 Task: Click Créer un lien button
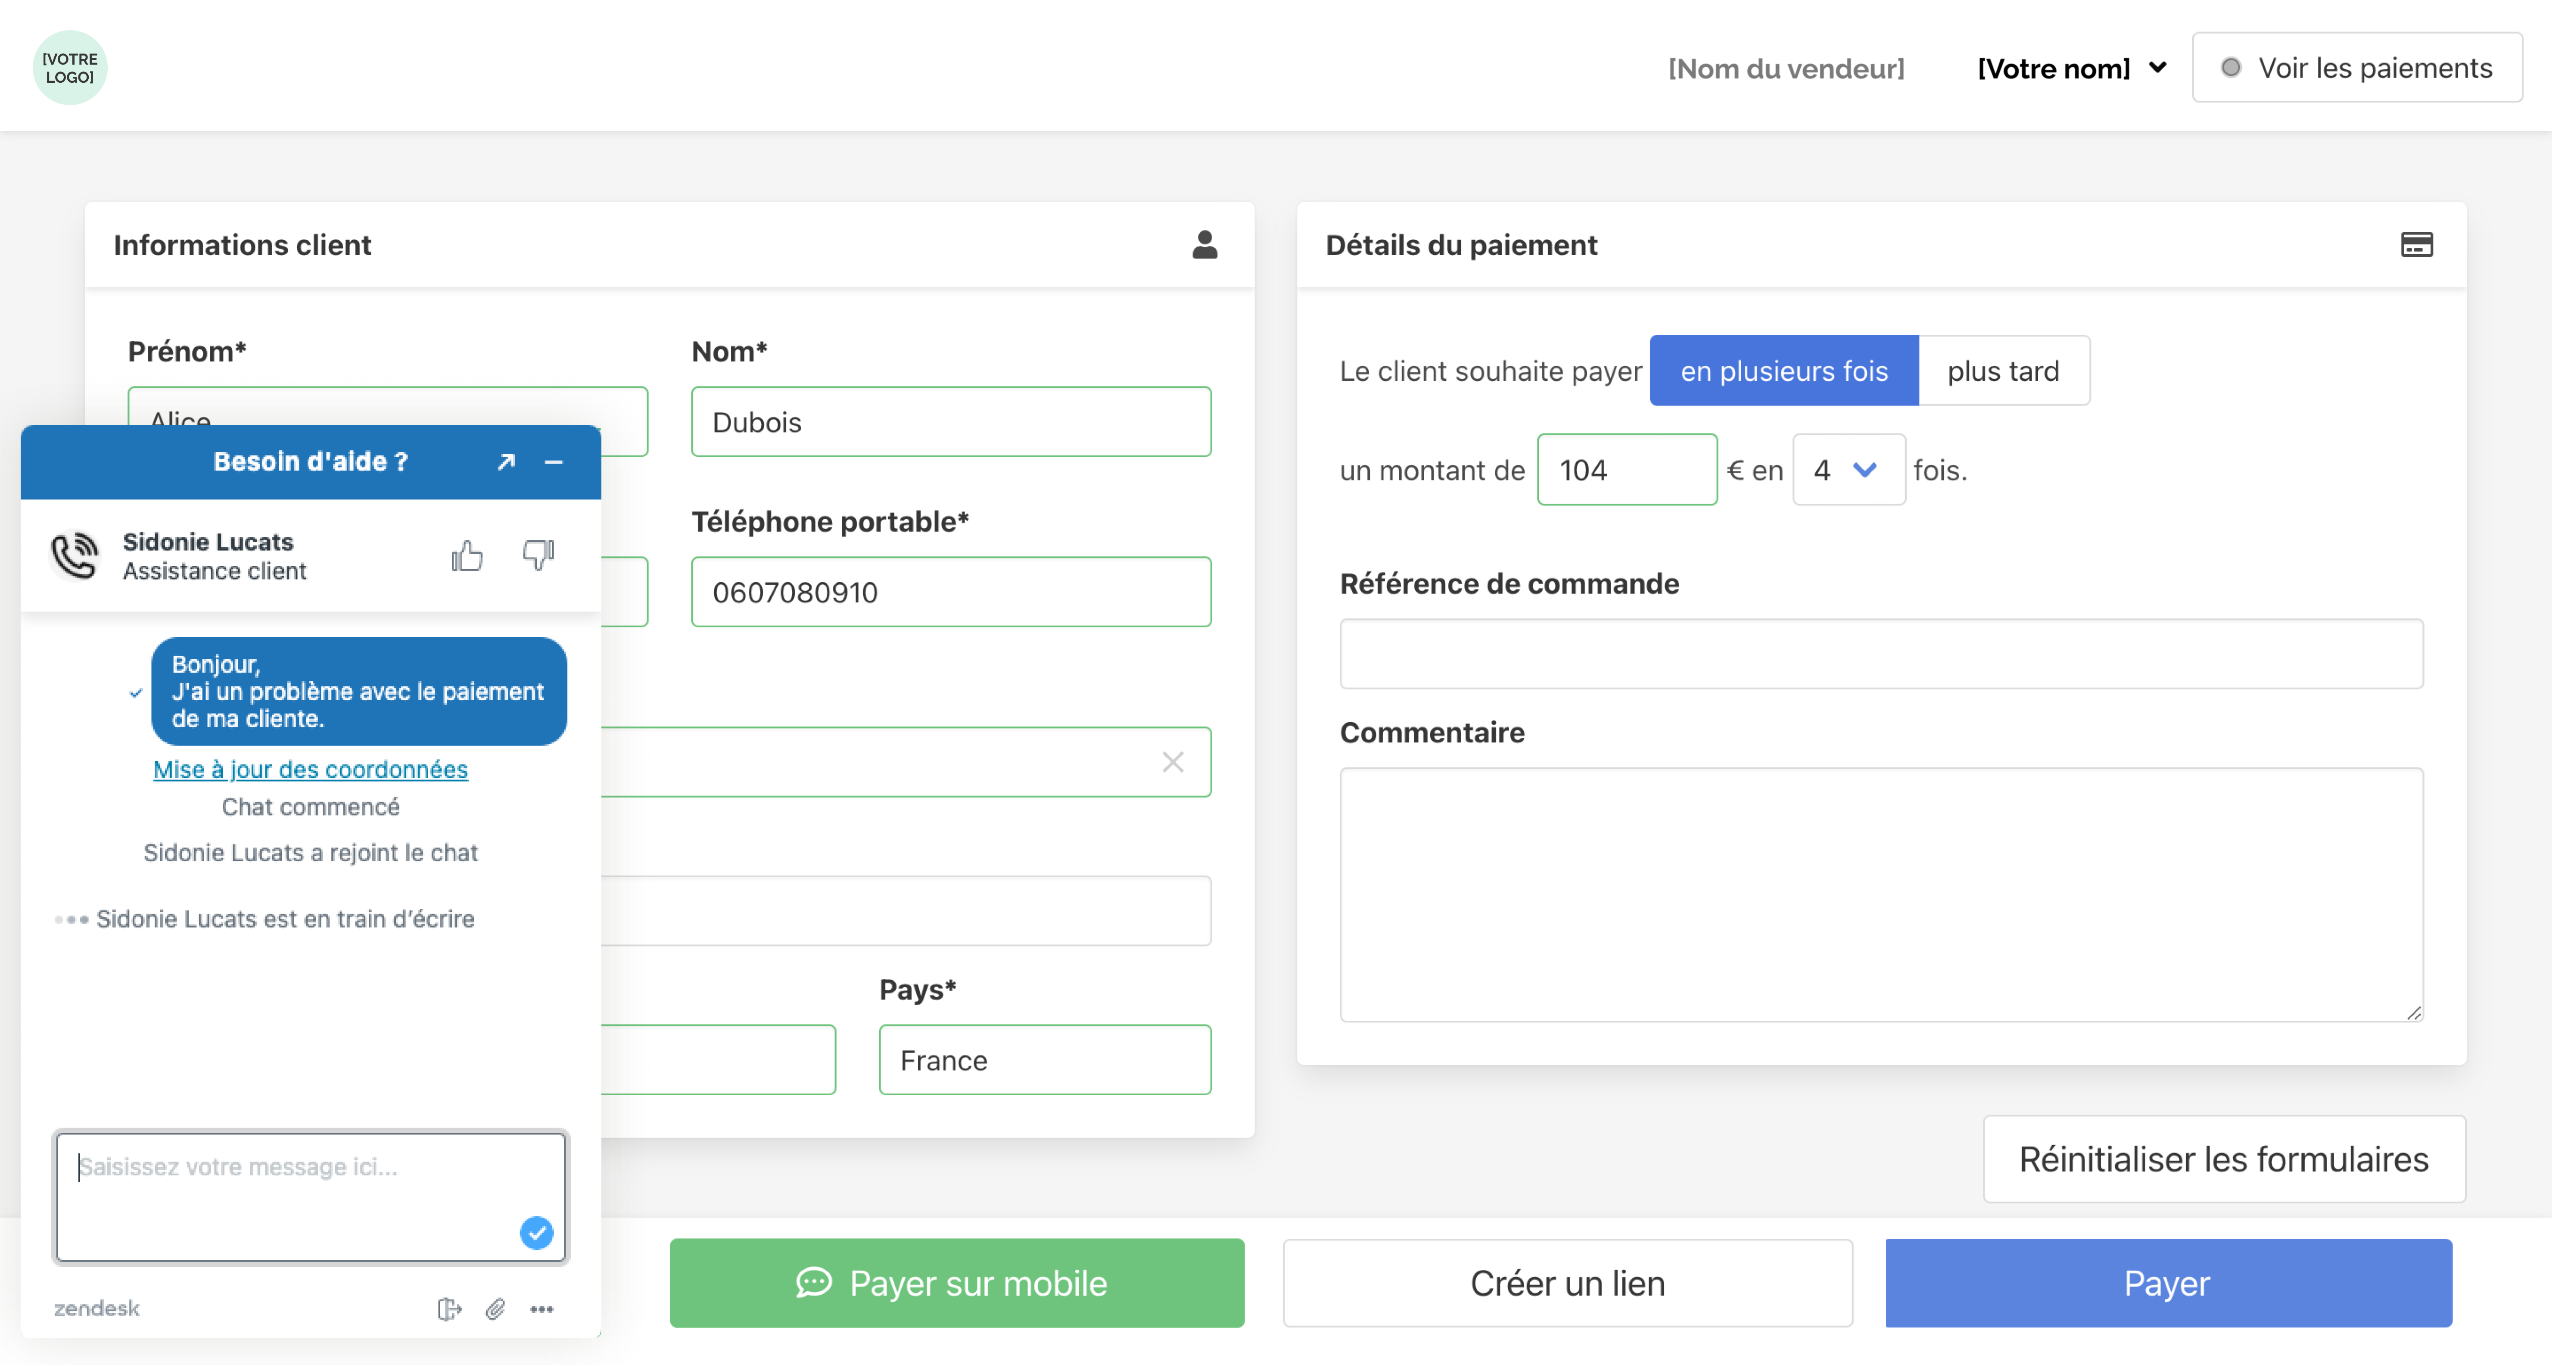(x=1567, y=1283)
